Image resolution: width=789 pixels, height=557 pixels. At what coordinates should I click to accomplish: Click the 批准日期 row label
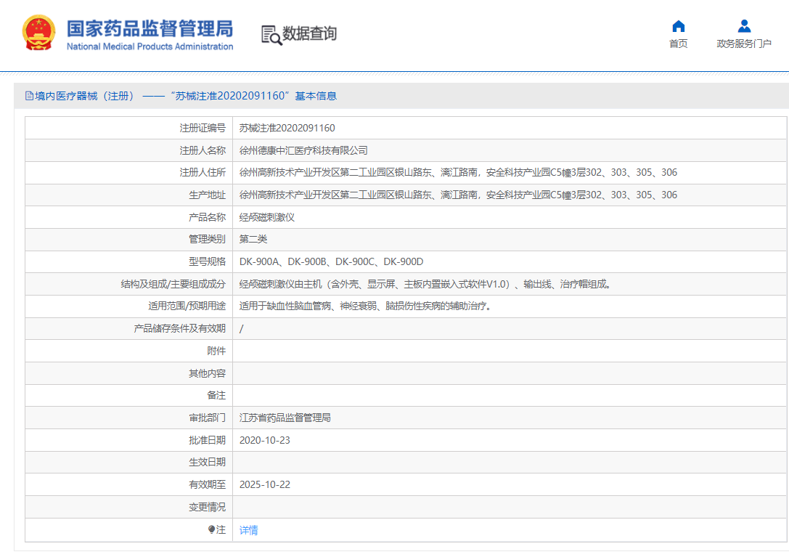coord(208,440)
